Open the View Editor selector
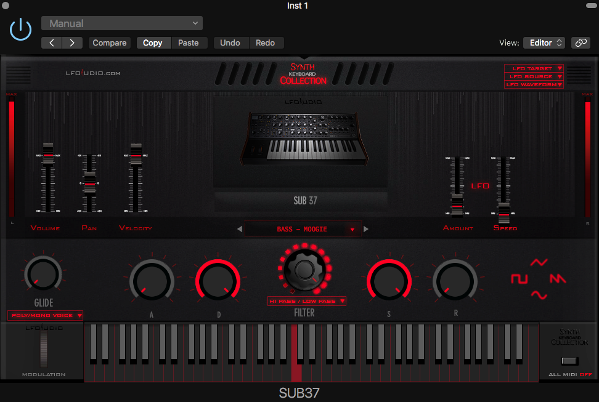This screenshot has height=402, width=599. coord(543,42)
